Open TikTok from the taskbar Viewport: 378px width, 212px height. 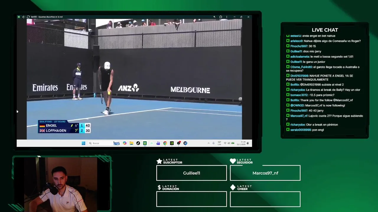tap(138, 143)
